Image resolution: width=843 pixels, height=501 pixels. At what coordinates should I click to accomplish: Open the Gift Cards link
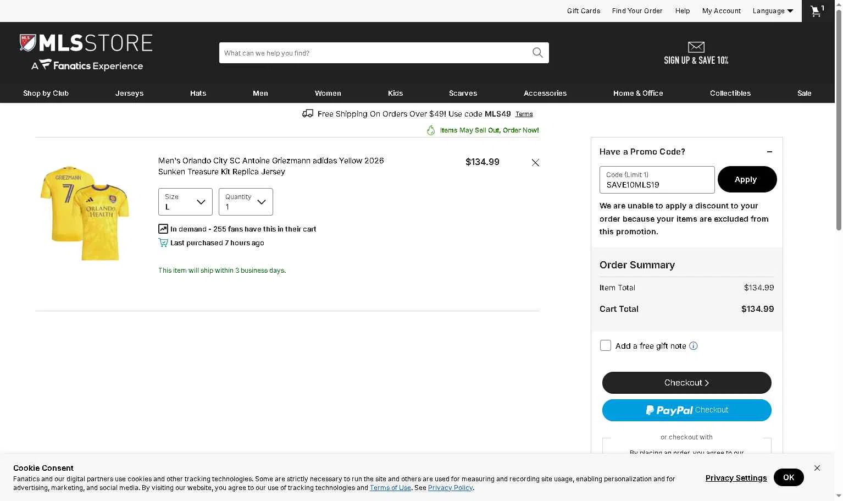pos(584,11)
